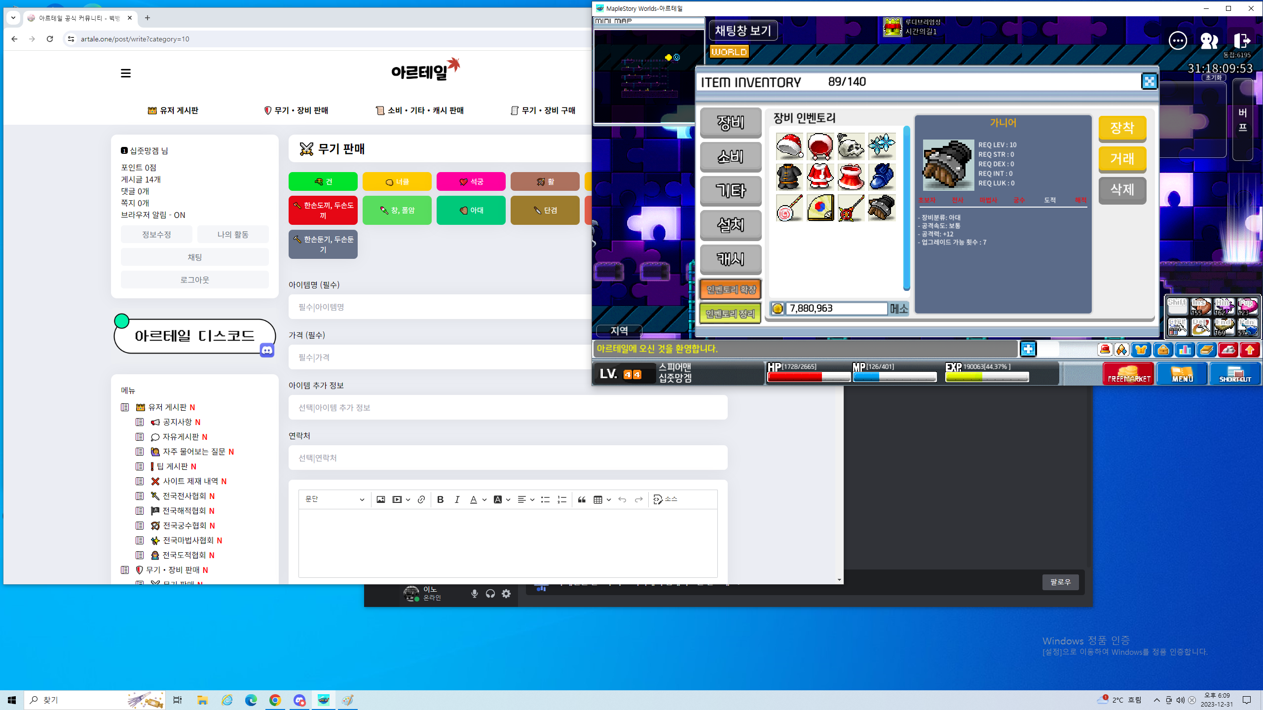Image resolution: width=1263 pixels, height=710 pixels.
Task: Select the Santa hat in the inventory
Action: 789,146
